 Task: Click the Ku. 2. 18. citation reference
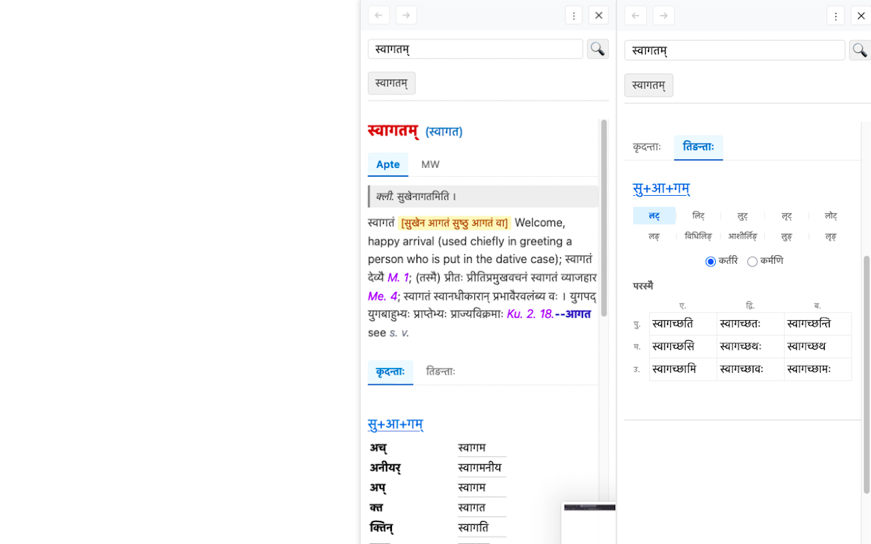tap(531, 314)
